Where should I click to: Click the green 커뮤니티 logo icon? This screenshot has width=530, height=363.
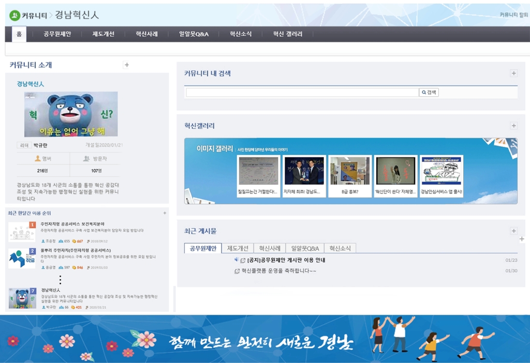tap(14, 15)
